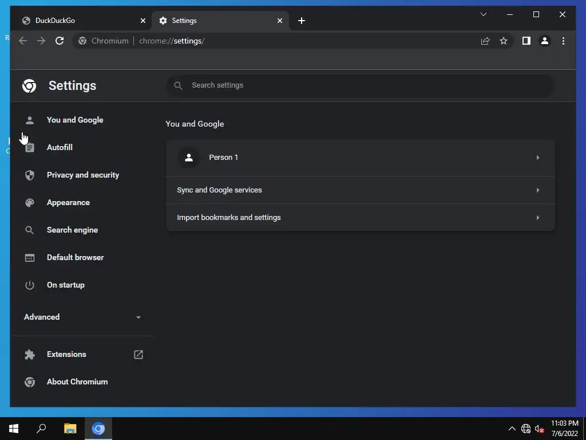Close the DuckDuckGo tab

pos(142,21)
